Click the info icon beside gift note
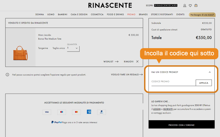 [x=7, y=74]
